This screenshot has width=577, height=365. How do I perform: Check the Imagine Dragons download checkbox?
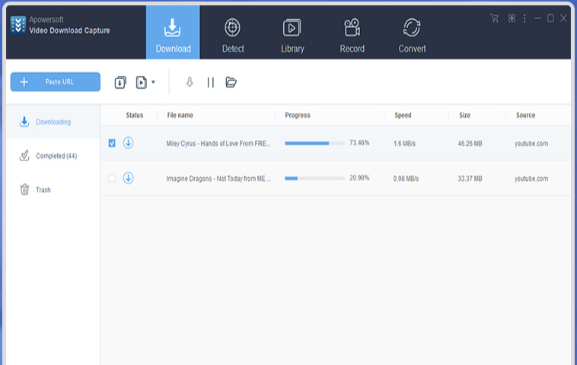pos(112,178)
